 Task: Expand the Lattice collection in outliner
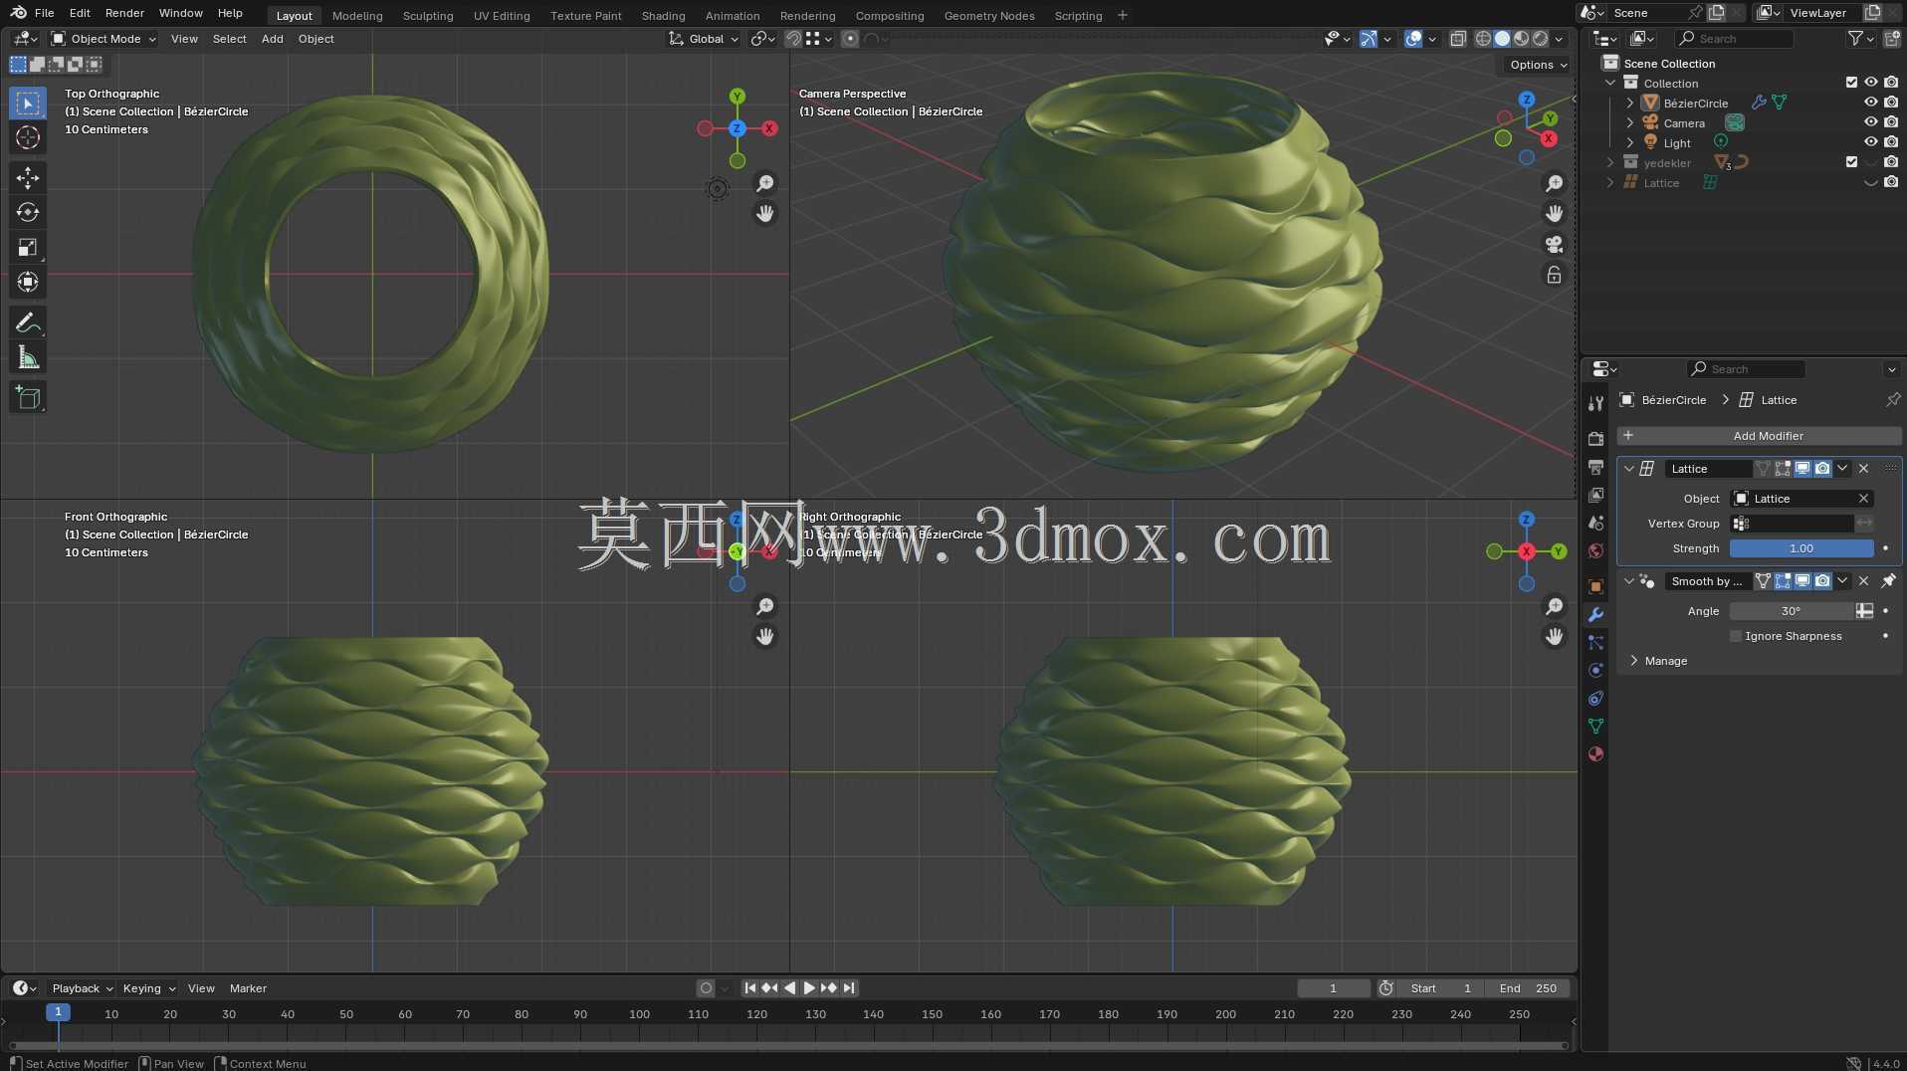coord(1610,183)
